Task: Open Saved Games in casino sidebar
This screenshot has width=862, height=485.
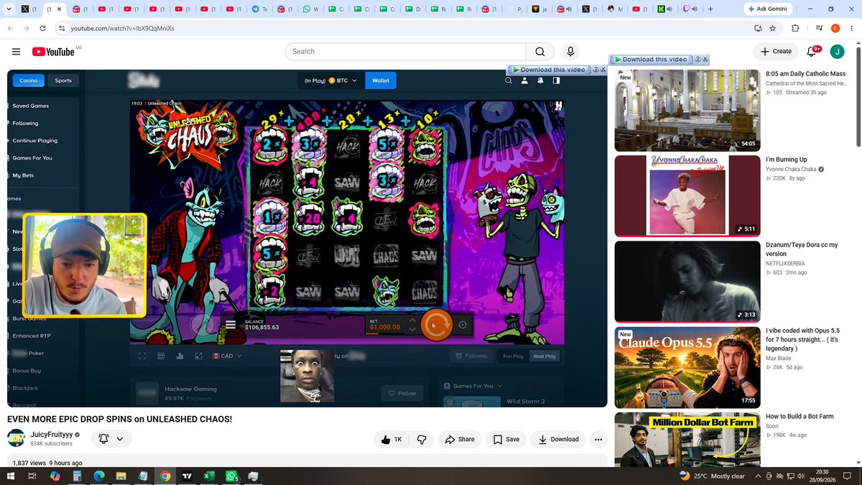Action: tap(30, 106)
